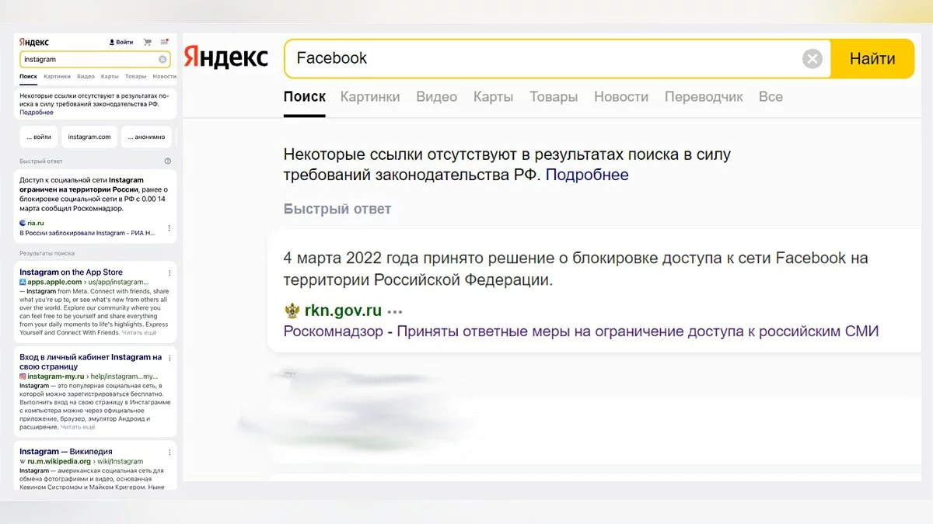Screen dimensions: 933x524
Task: Open the Все tab in Facebook search
Action: point(771,97)
